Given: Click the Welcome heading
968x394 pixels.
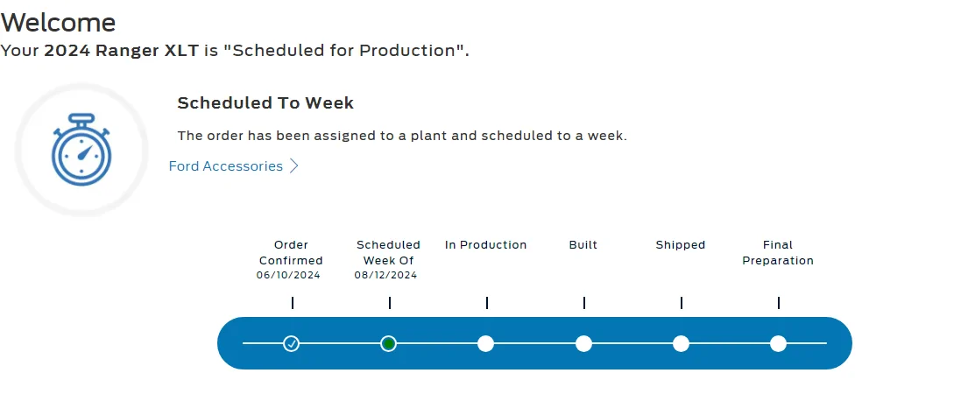Looking at the screenshot, I should coord(58,23).
